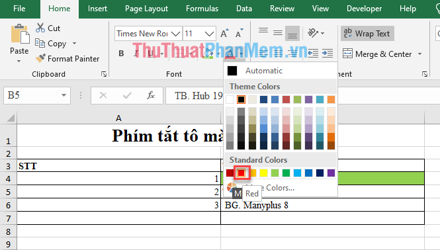Open the Name Box dropdown
The height and width of the screenshot is (250, 440).
tap(64, 95)
